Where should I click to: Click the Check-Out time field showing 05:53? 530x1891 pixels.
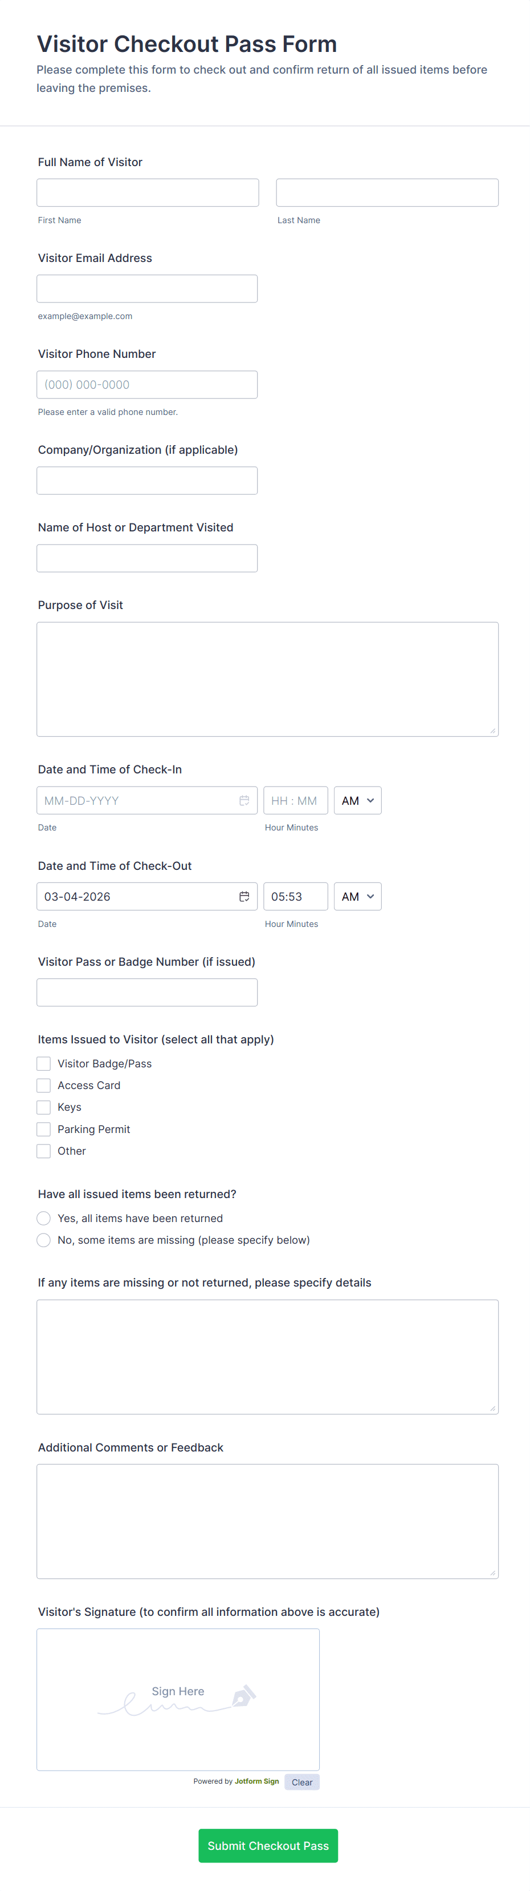click(x=295, y=896)
